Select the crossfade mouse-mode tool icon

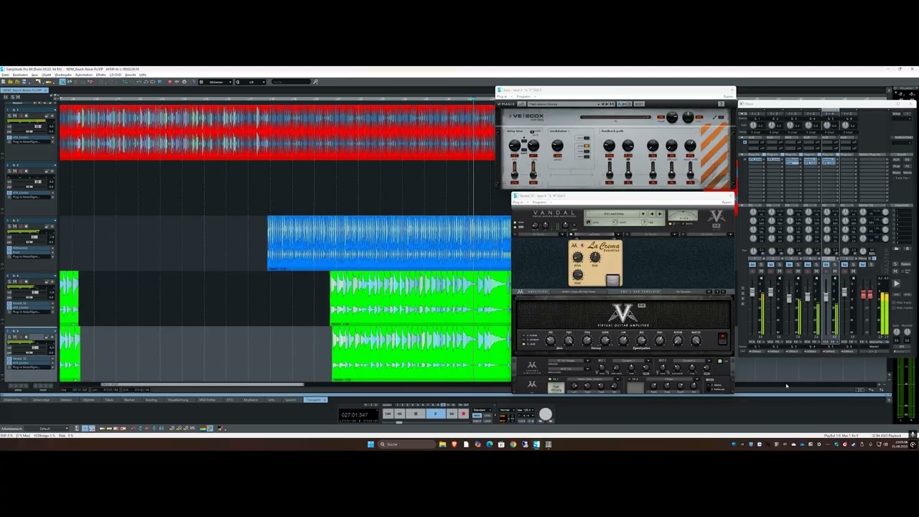point(62,82)
